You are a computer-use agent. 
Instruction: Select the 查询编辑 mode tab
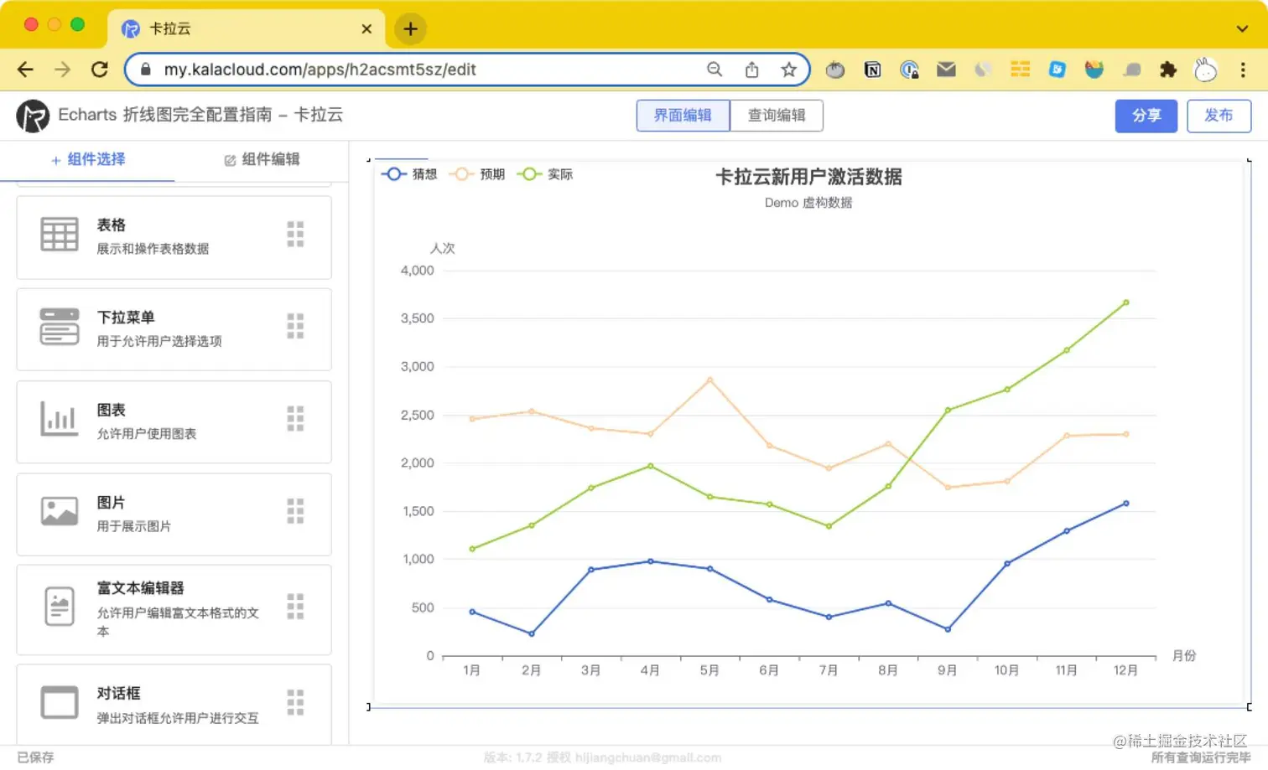click(777, 116)
